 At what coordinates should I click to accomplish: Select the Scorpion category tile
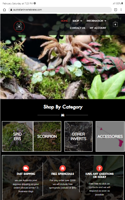(x=47, y=136)
